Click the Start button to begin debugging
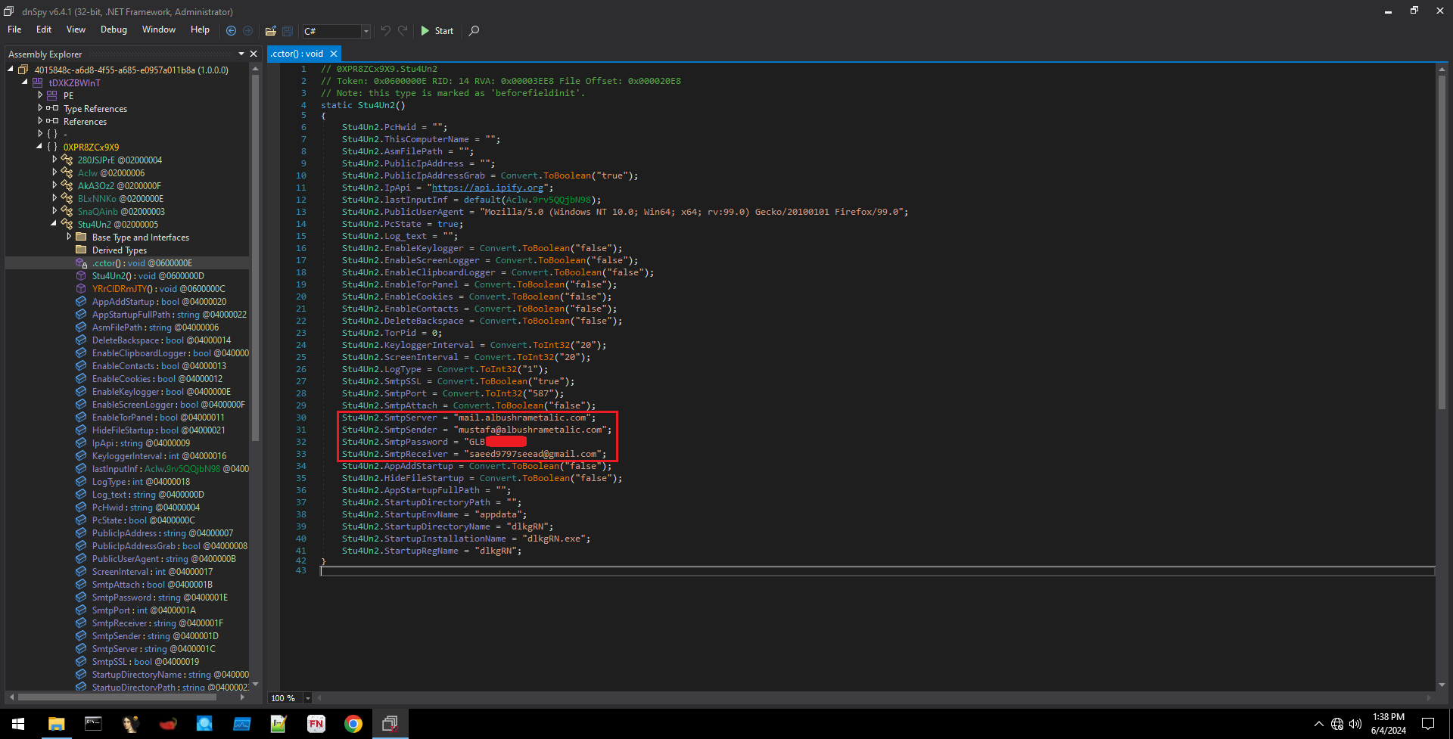This screenshot has width=1453, height=739. [437, 31]
